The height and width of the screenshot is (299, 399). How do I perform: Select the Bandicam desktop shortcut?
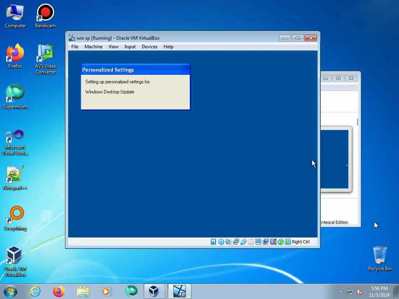click(45, 16)
